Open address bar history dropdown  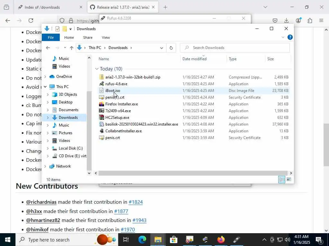162,48
